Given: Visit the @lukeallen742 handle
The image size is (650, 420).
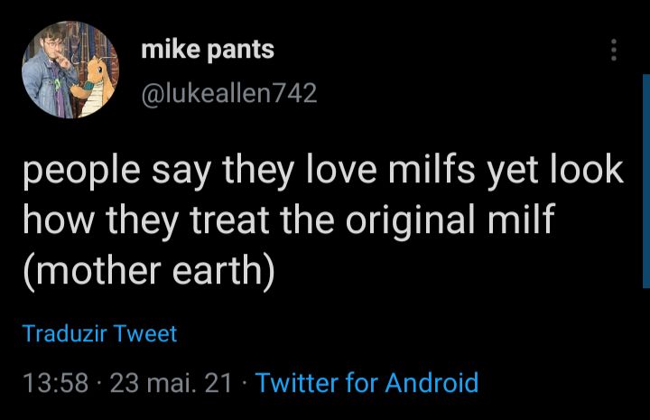Looking at the screenshot, I should [x=229, y=93].
